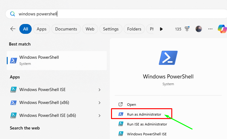Click the magnifier search icon
The height and width of the screenshot is (139, 227).
13,14
